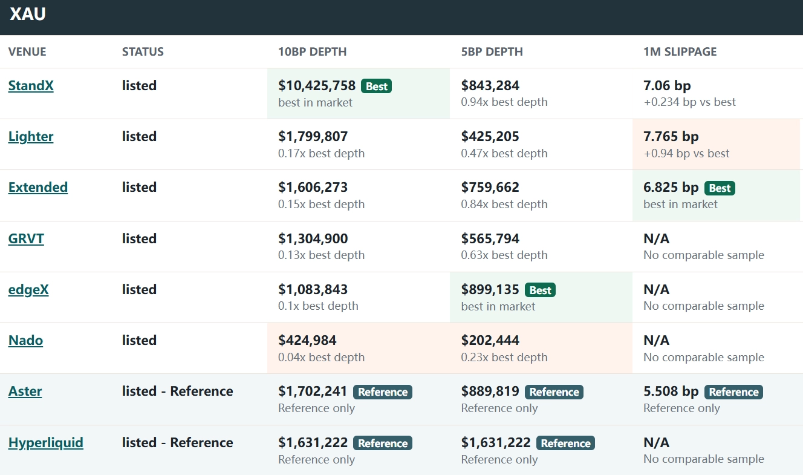Click the 7.765 bp slippage value
Screen dimensions: 803x475
point(671,137)
